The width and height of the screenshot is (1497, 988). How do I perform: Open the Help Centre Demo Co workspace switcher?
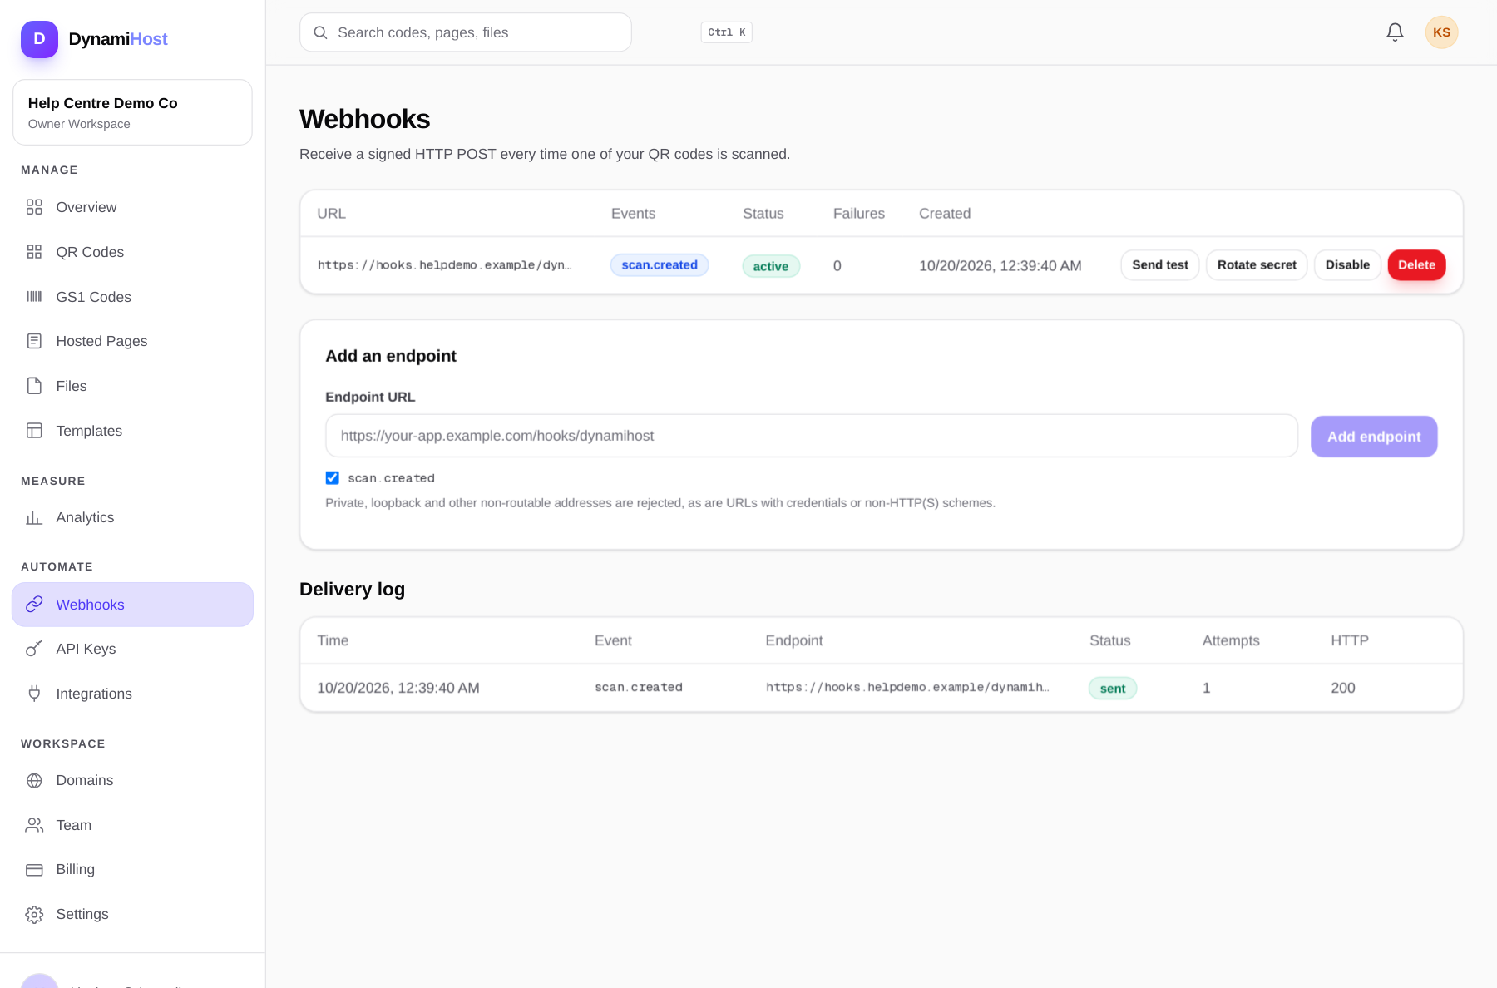point(132,112)
